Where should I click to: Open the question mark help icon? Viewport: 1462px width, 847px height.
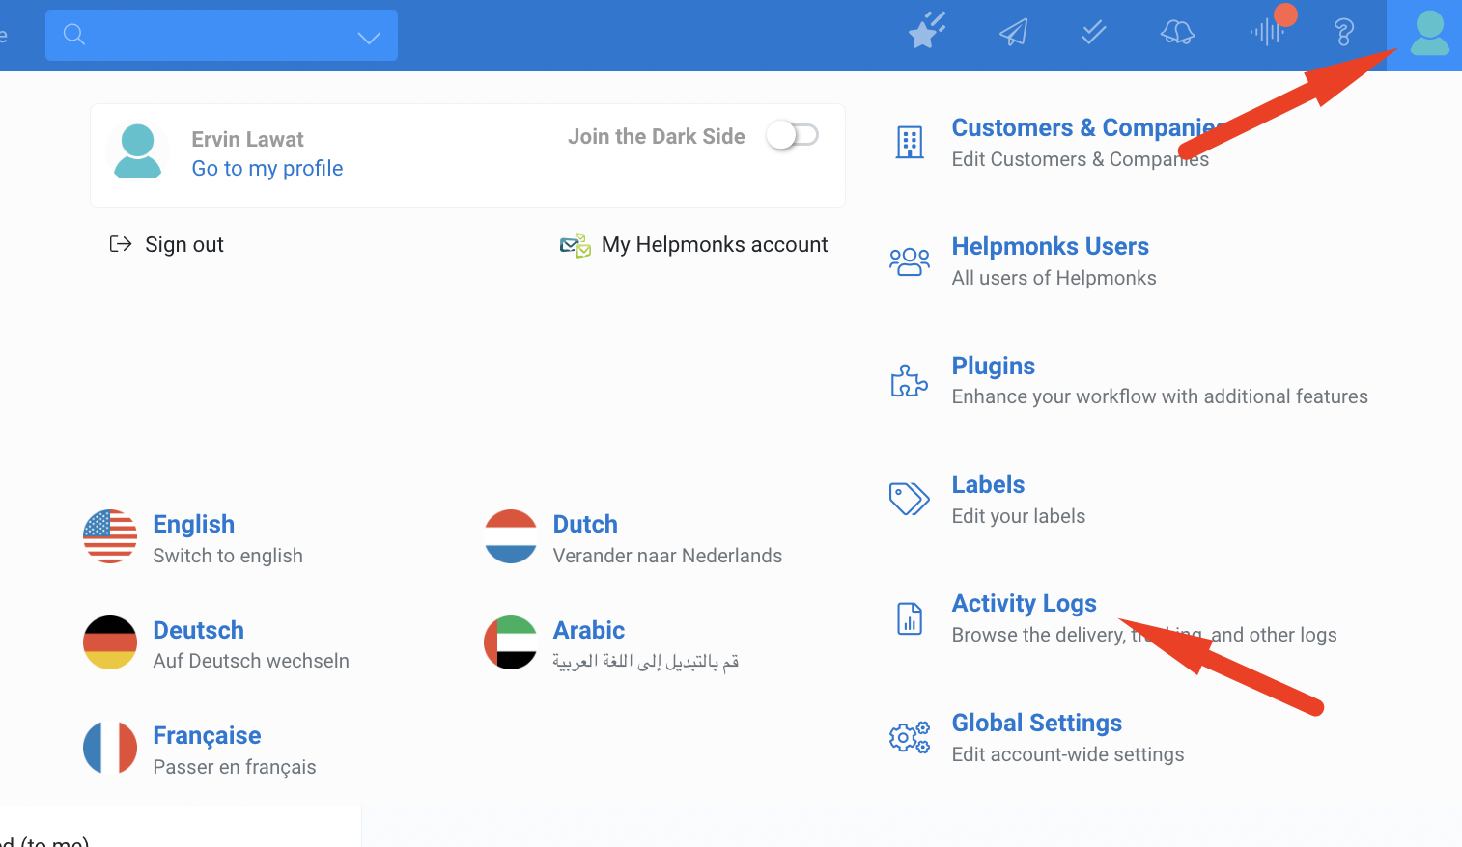(x=1343, y=33)
